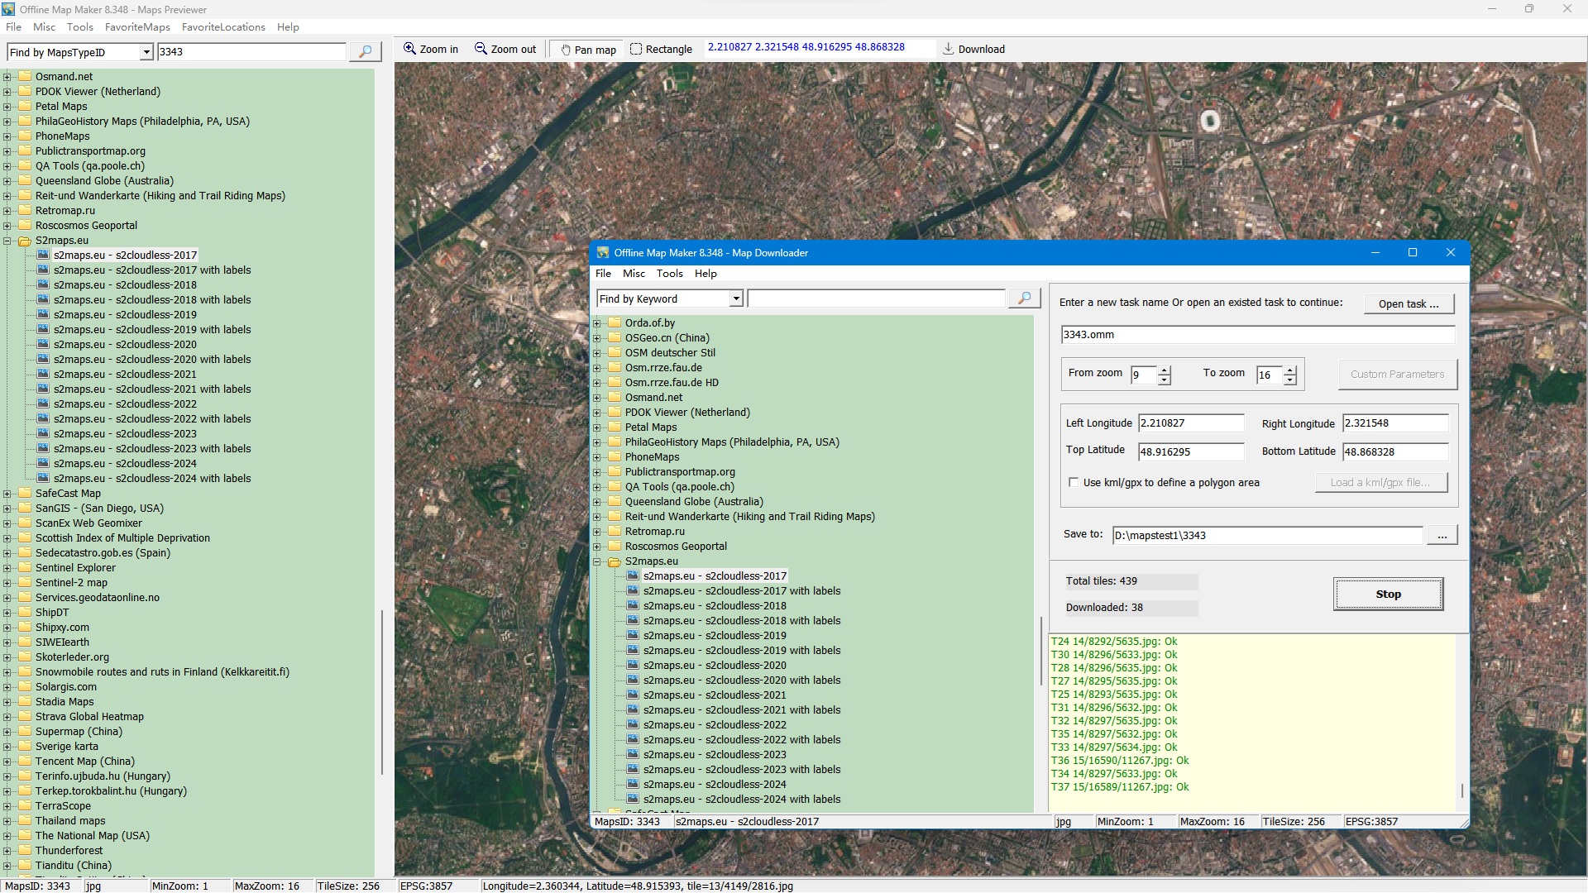Decrease the To zoom spinner value
Image resolution: width=1588 pixels, height=893 pixels.
(1290, 380)
